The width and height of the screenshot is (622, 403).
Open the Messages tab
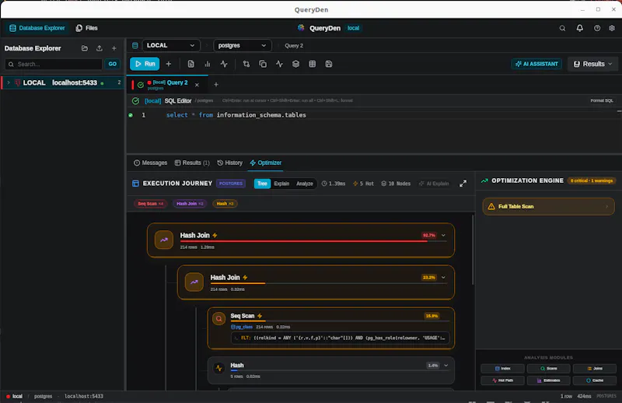150,163
